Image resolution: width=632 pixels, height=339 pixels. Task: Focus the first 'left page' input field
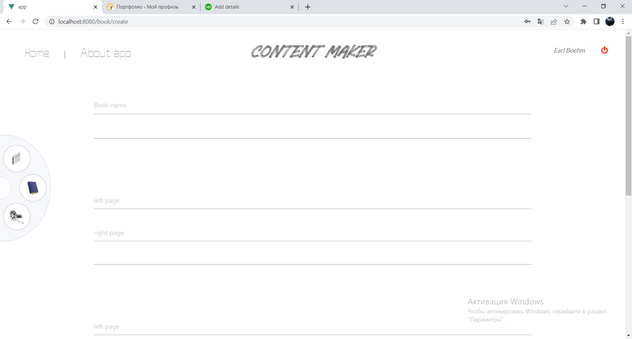(x=312, y=201)
